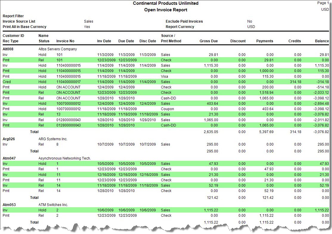Select the Continental Products Unlimited company heading
Image resolution: width=332 pixels, height=234 pixels.
[166, 3]
